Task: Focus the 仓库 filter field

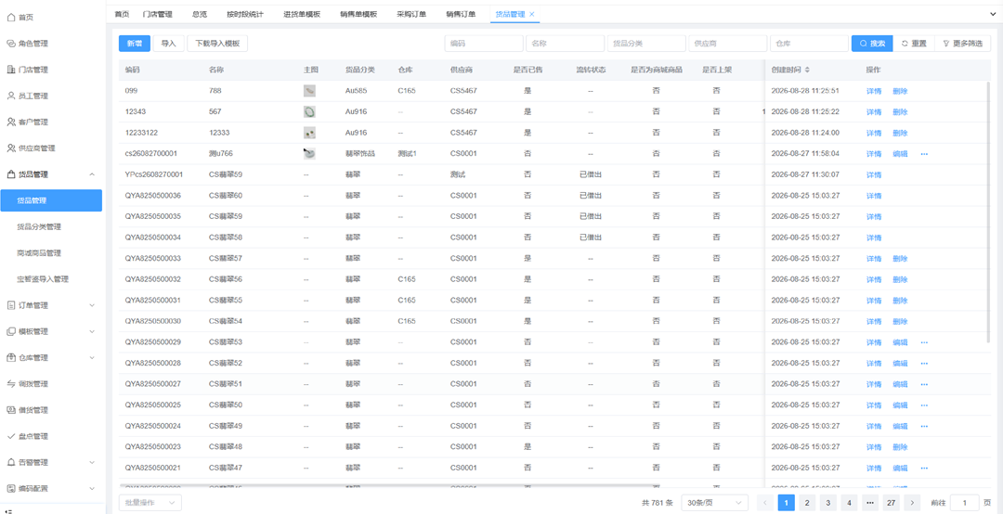Action: point(809,44)
